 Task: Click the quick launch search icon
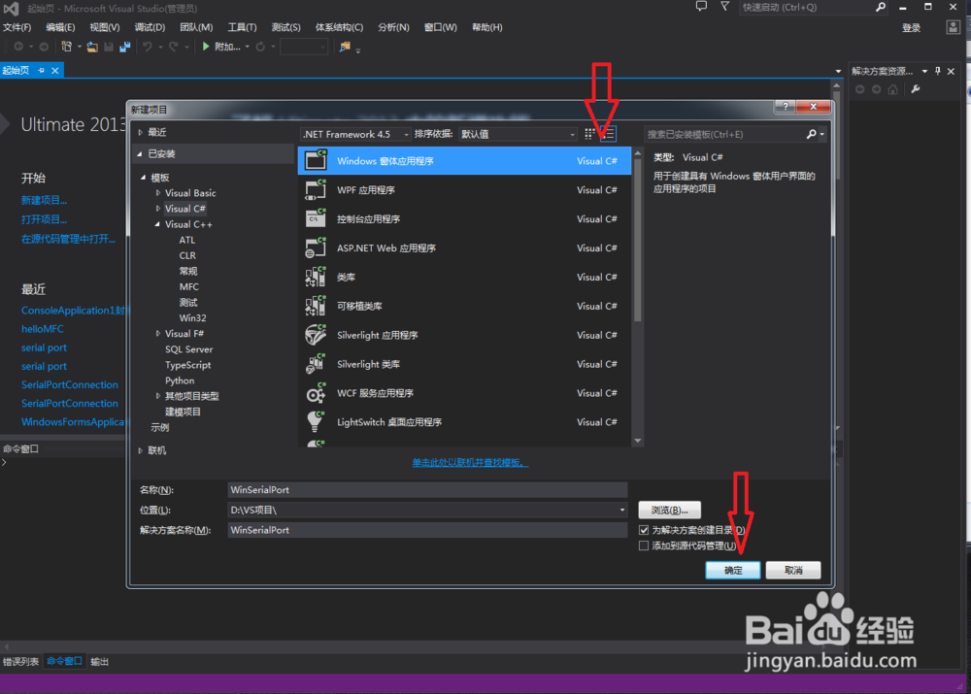[880, 8]
